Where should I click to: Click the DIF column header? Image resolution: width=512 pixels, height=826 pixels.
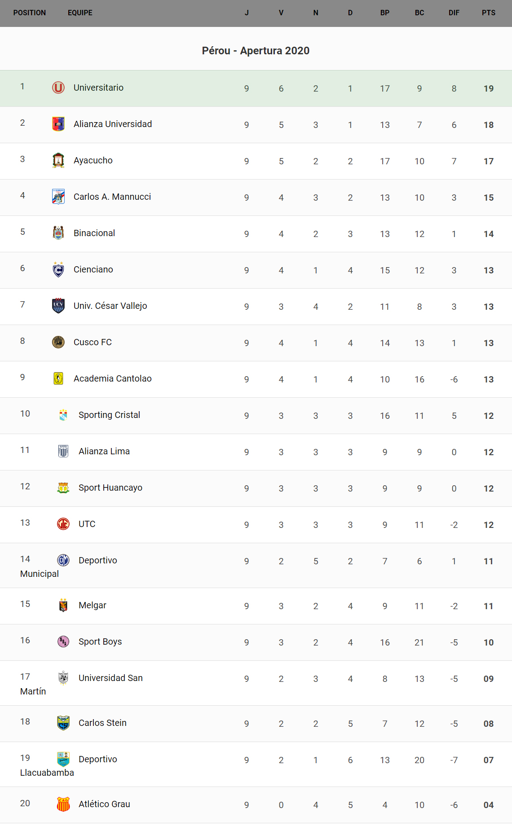tap(454, 13)
